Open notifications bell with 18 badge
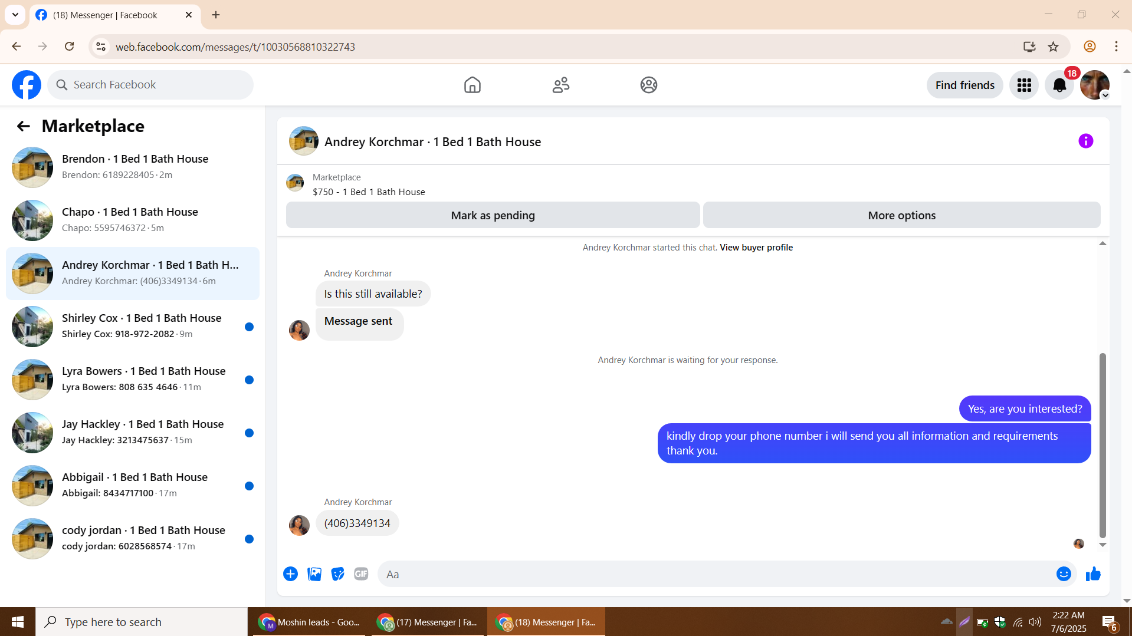The height and width of the screenshot is (636, 1132). point(1059,85)
